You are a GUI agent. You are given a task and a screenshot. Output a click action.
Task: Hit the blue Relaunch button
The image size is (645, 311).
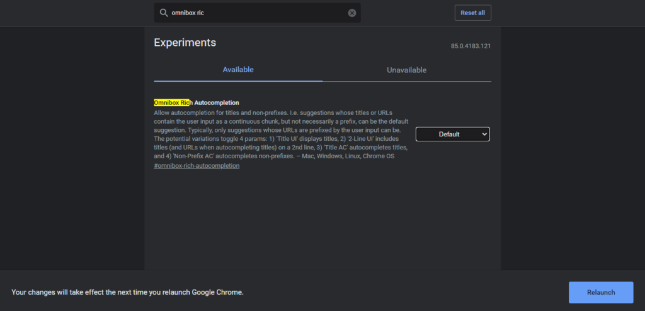click(x=600, y=292)
